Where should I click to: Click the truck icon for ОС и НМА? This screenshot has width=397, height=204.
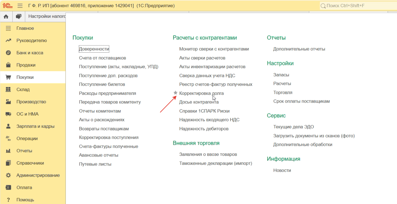8,114
